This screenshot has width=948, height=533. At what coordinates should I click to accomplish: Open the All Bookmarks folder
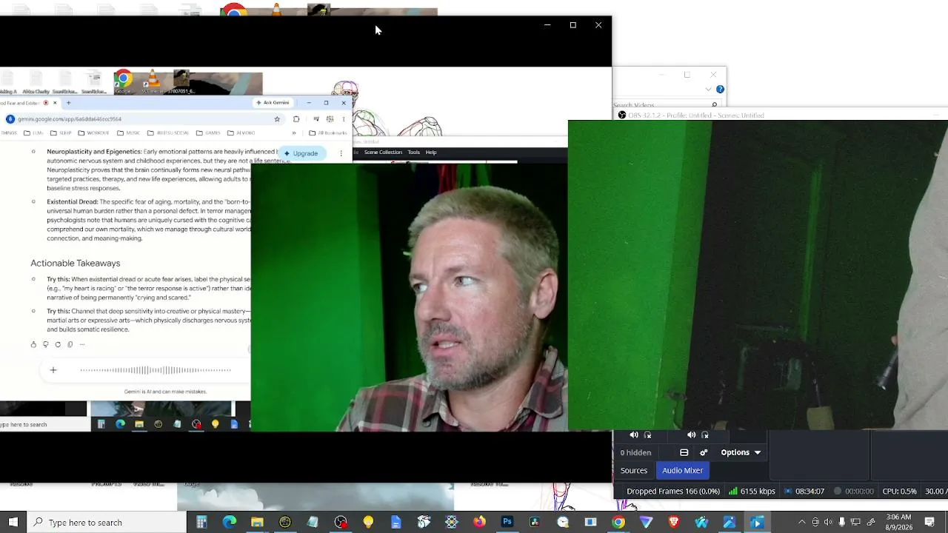[327, 133]
